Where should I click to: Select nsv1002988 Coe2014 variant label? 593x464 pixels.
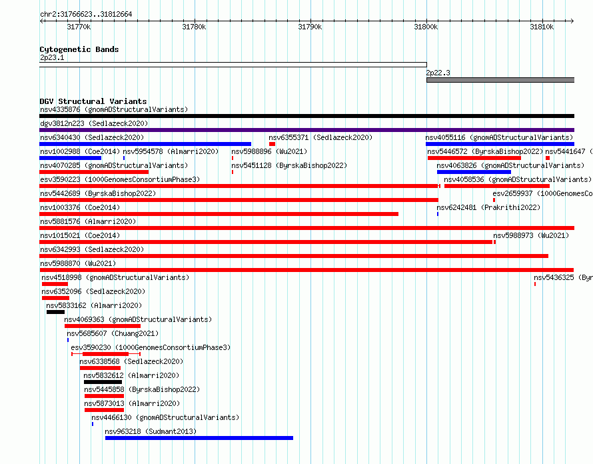tap(80, 151)
